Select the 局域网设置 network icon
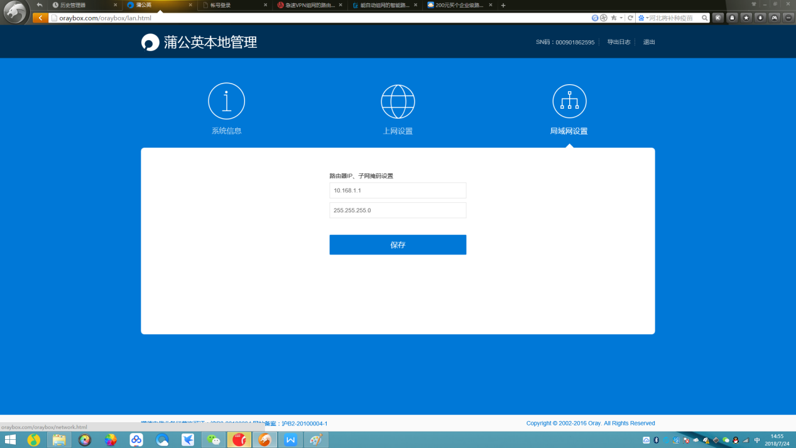 [569, 101]
